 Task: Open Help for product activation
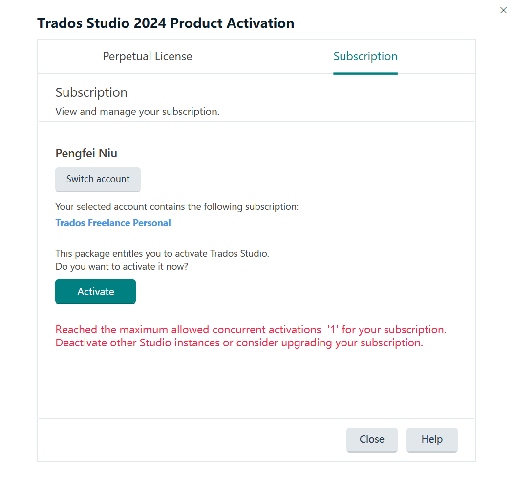431,439
